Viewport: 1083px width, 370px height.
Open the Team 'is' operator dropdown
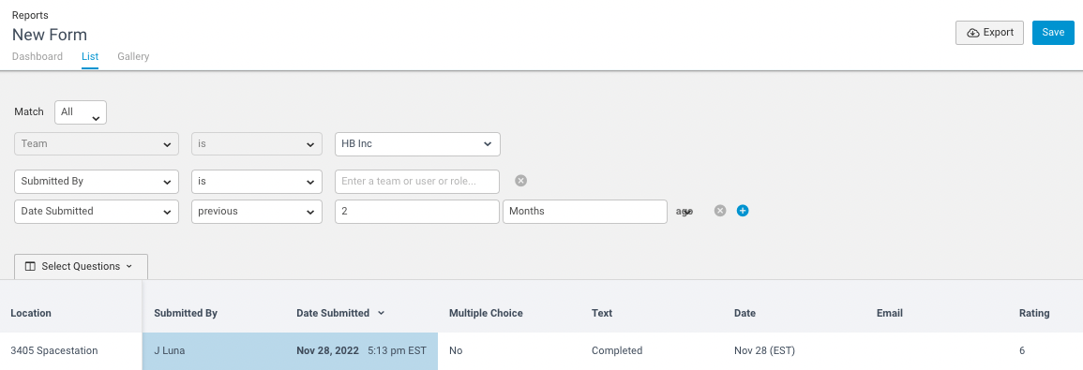tap(257, 144)
